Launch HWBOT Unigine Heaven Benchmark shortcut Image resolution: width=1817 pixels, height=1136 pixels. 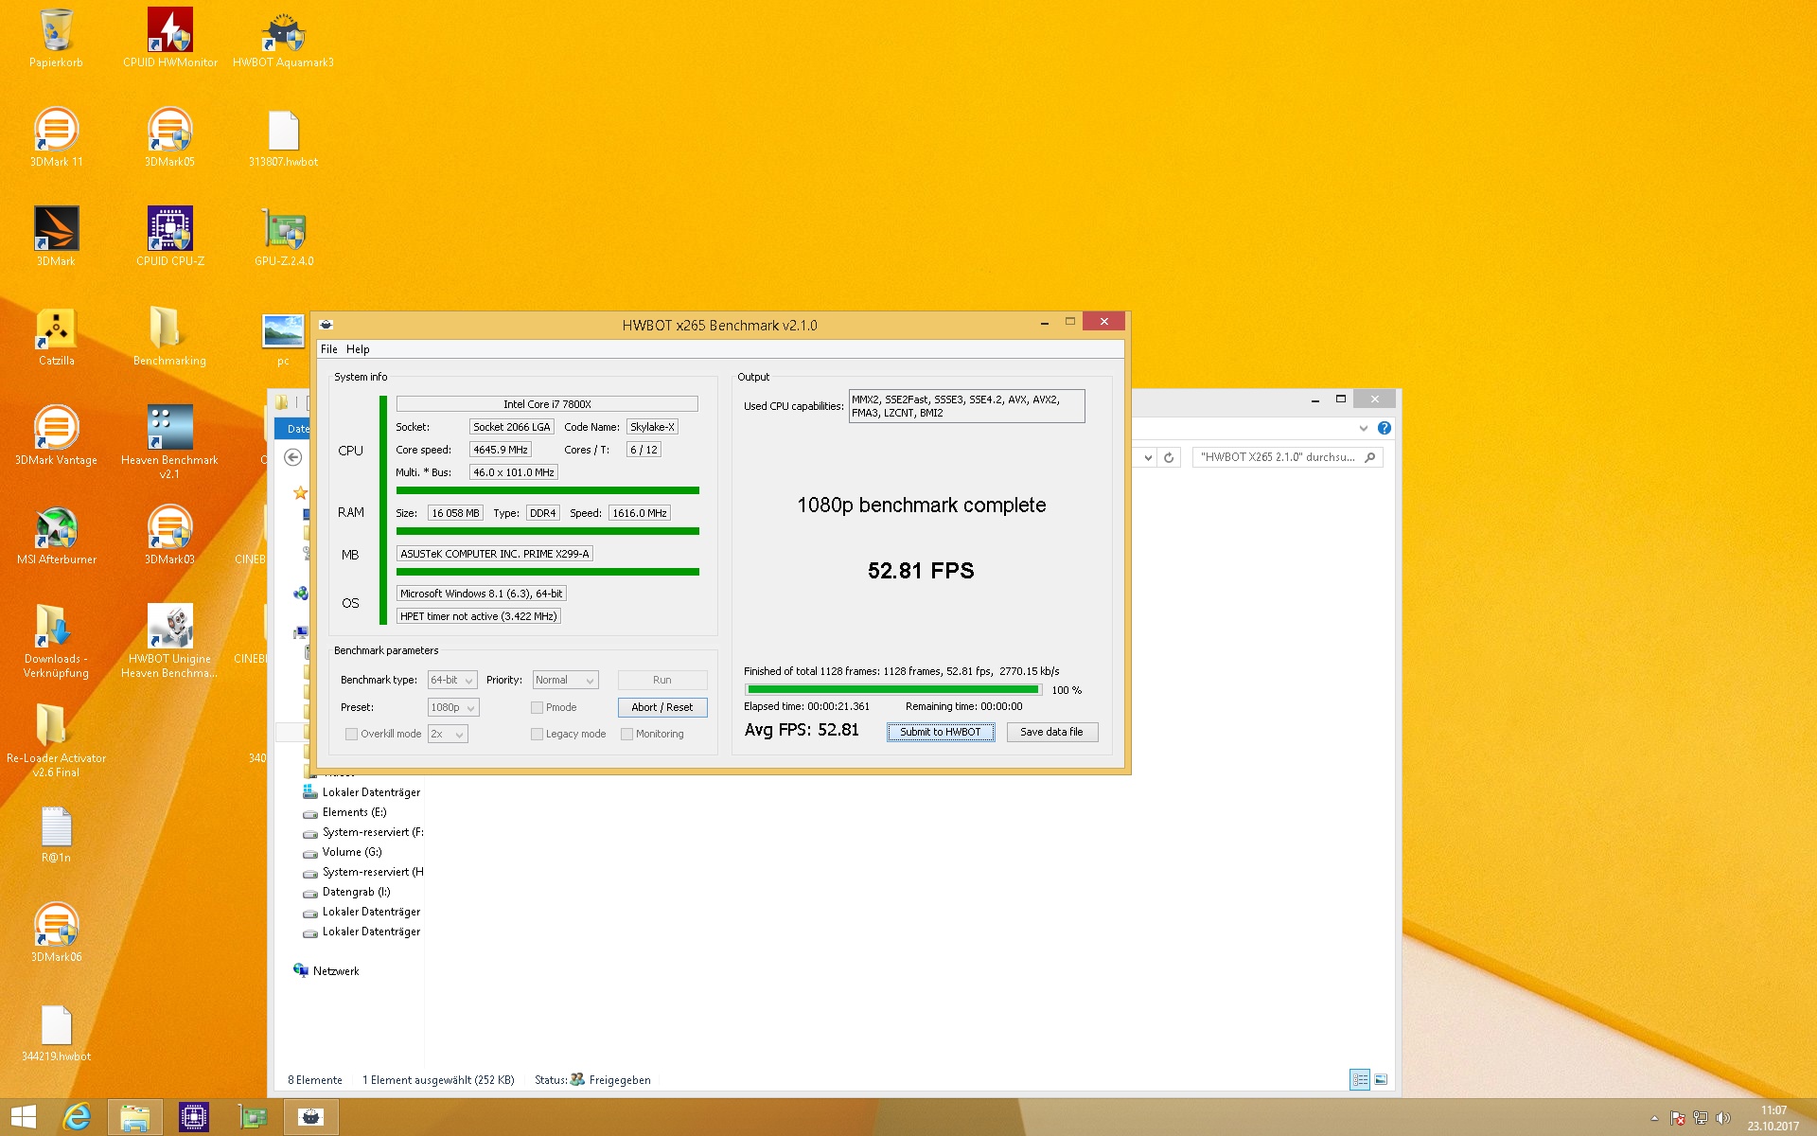pyautogui.click(x=169, y=641)
